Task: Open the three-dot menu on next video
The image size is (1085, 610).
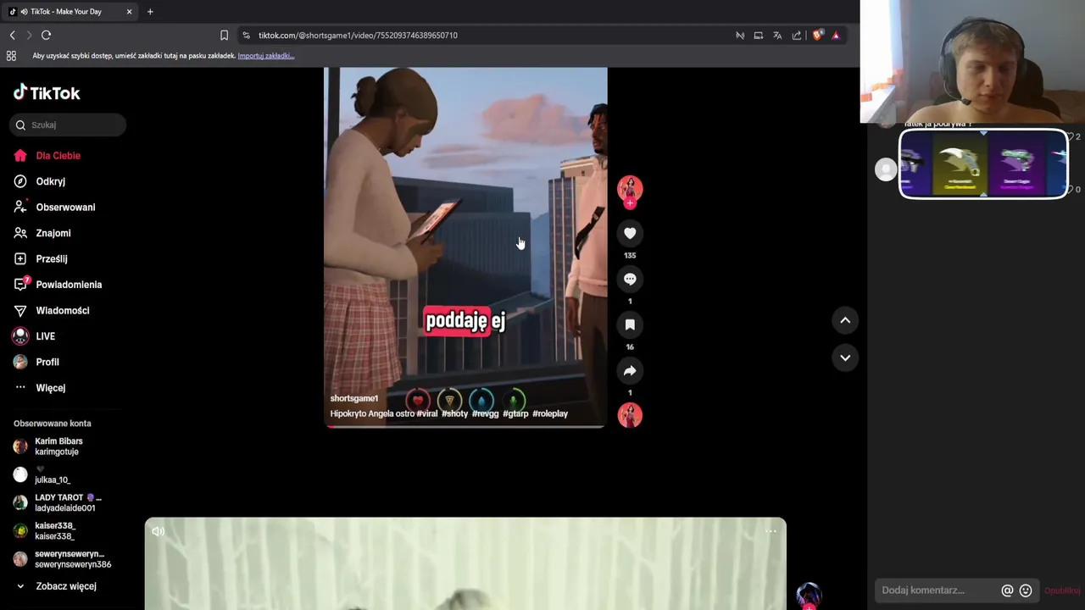Action: click(x=771, y=531)
